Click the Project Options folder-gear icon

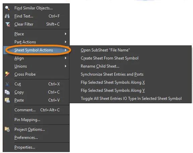tap(7, 129)
